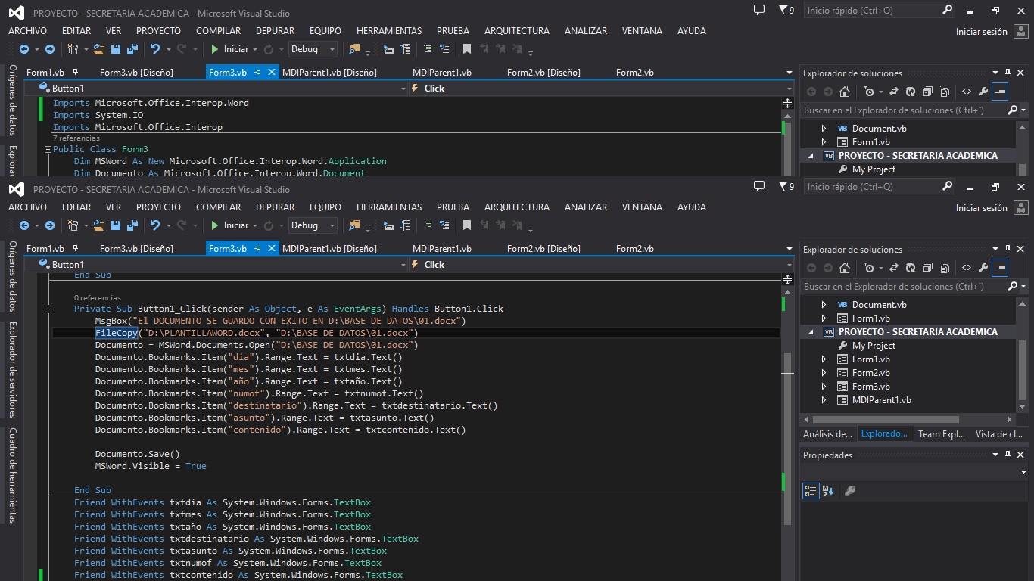
Task: Click Home icon in lower Solution Explorer
Action: click(845, 268)
